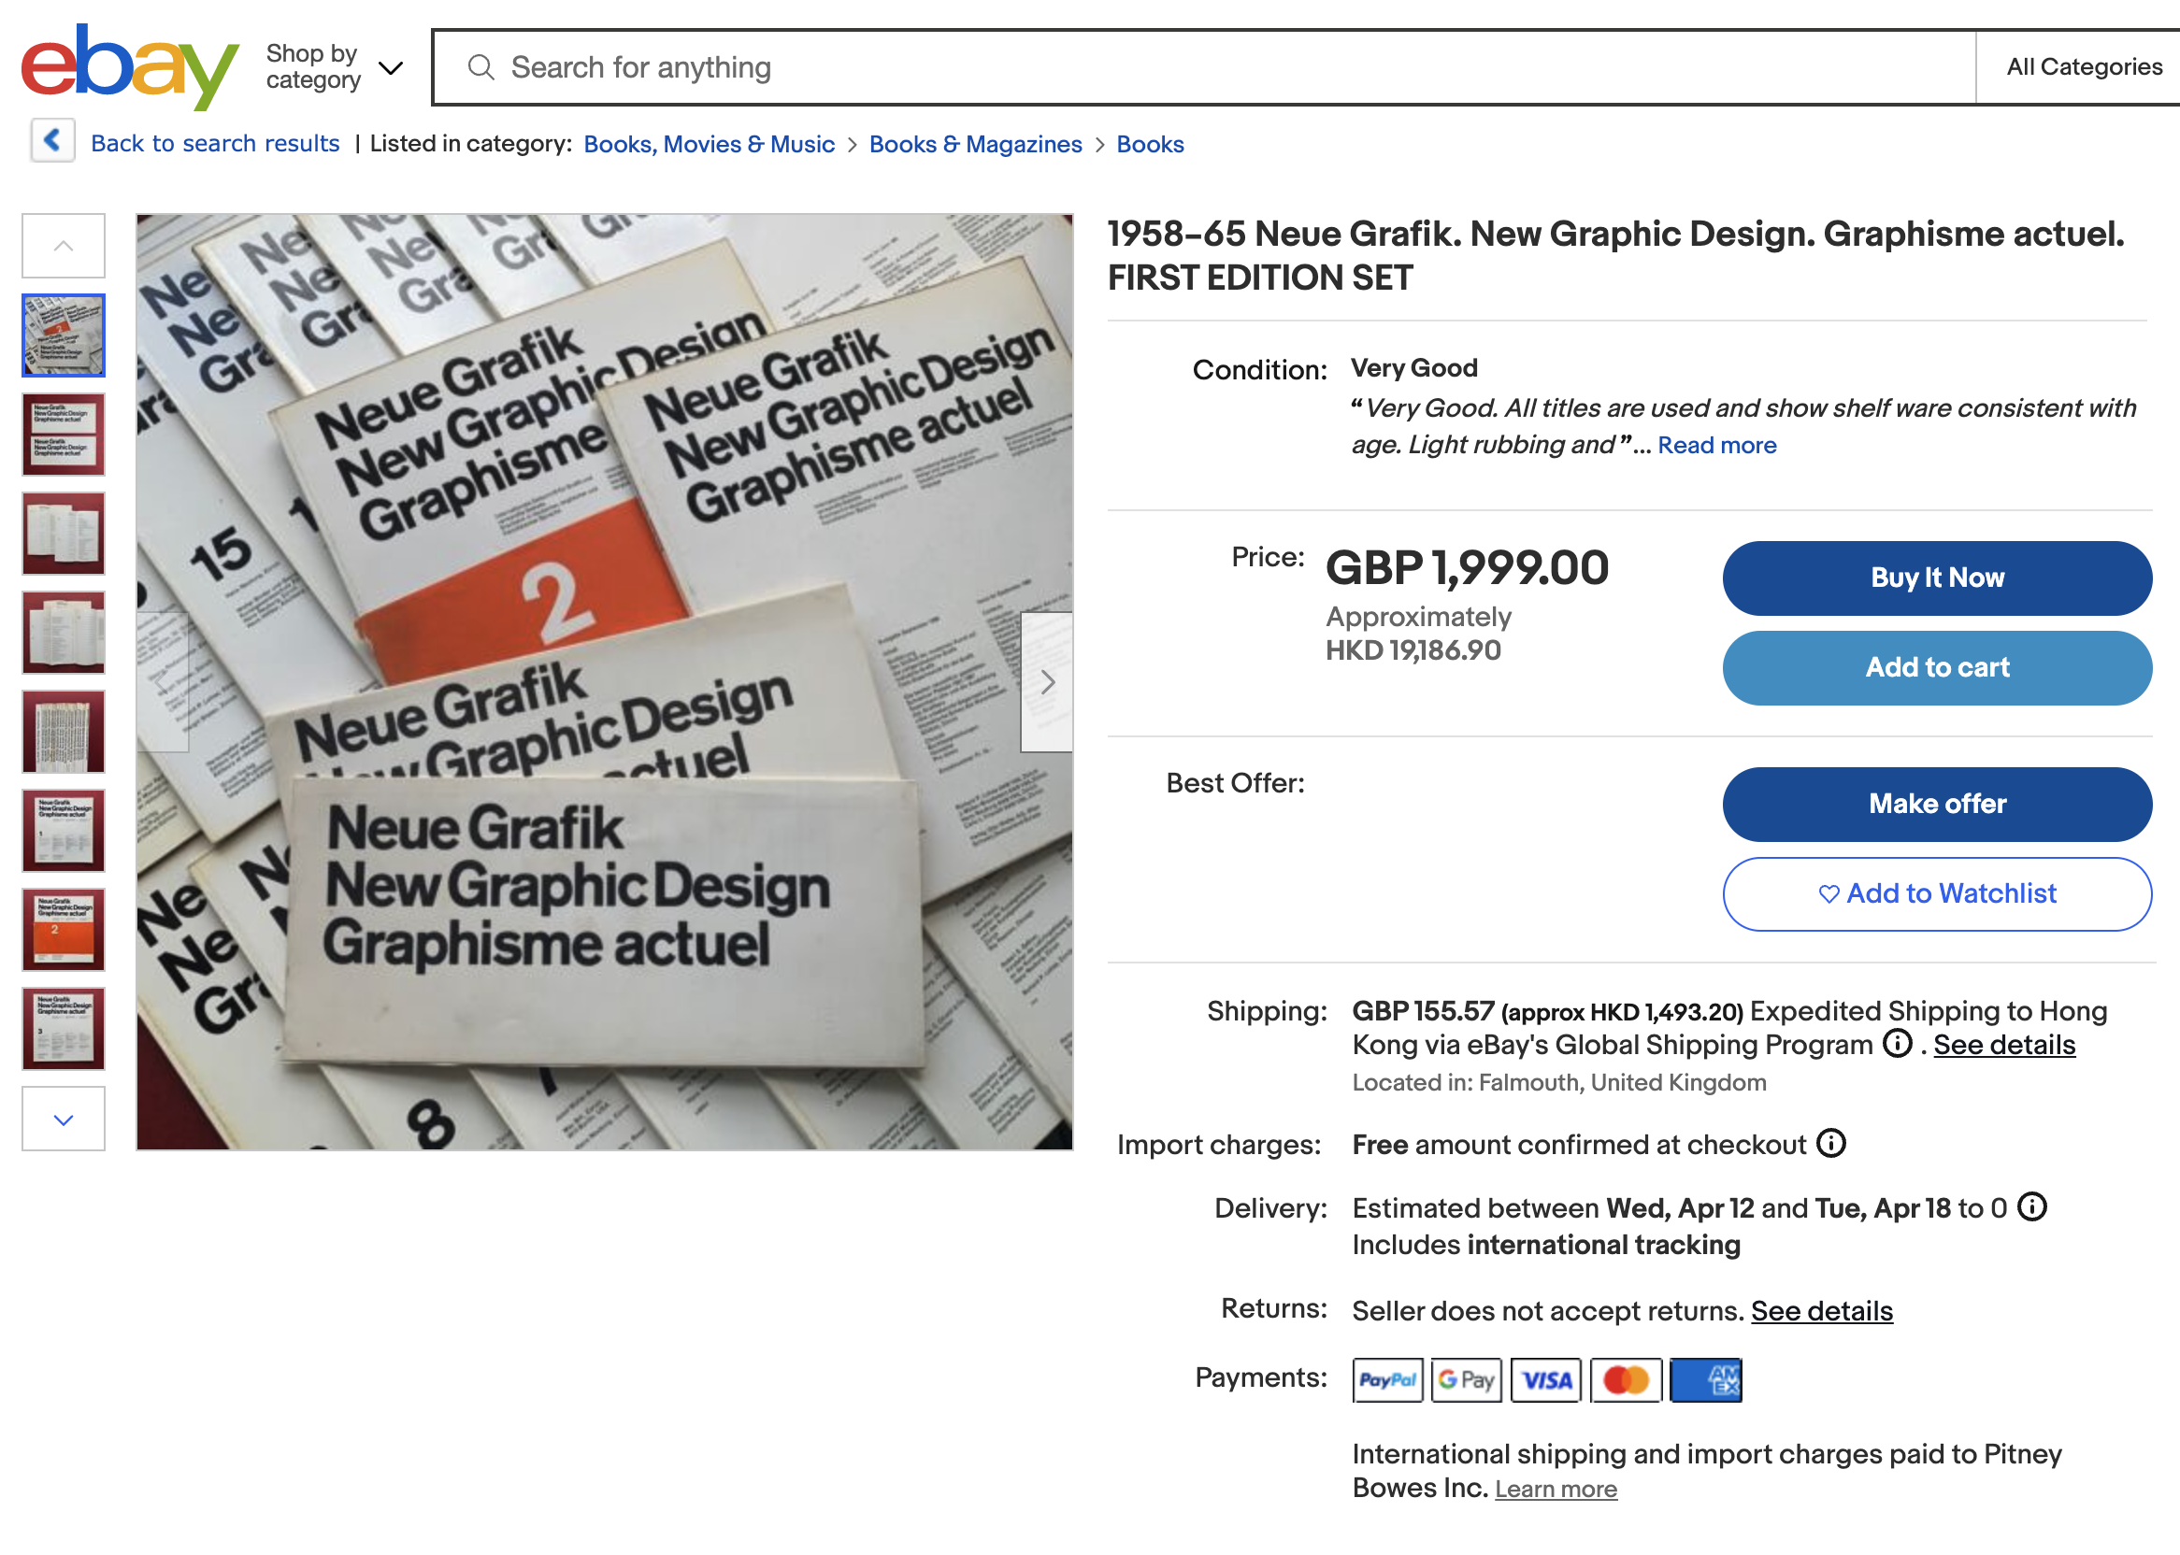The image size is (2180, 1555).
Task: Click the Add to cart button
Action: pyautogui.click(x=1937, y=668)
